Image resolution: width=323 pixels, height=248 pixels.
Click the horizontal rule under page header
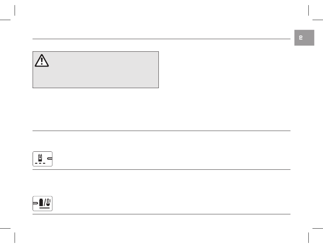pos(161,39)
